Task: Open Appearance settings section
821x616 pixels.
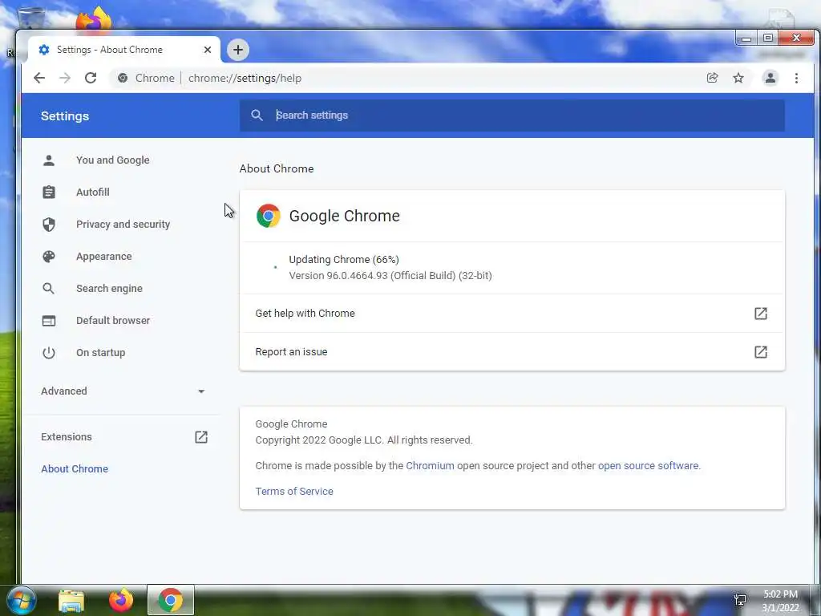Action: click(x=103, y=256)
